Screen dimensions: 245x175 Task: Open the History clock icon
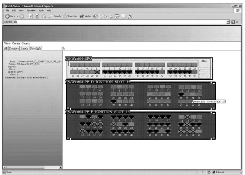pyautogui.click(x=95, y=16)
